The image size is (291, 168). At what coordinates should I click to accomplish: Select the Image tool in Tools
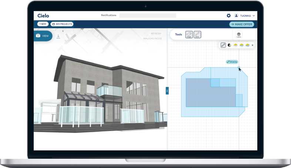click(x=189, y=34)
